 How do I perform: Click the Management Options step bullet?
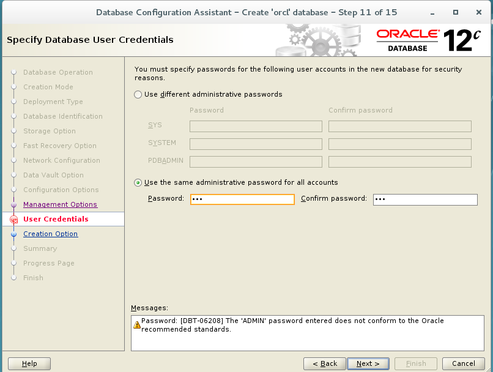coord(13,205)
